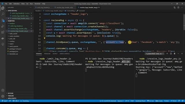Viewport: 185px width, 104px height.
Task: Open the terminal selector dropdown
Action: pyautogui.click(x=155, y=54)
